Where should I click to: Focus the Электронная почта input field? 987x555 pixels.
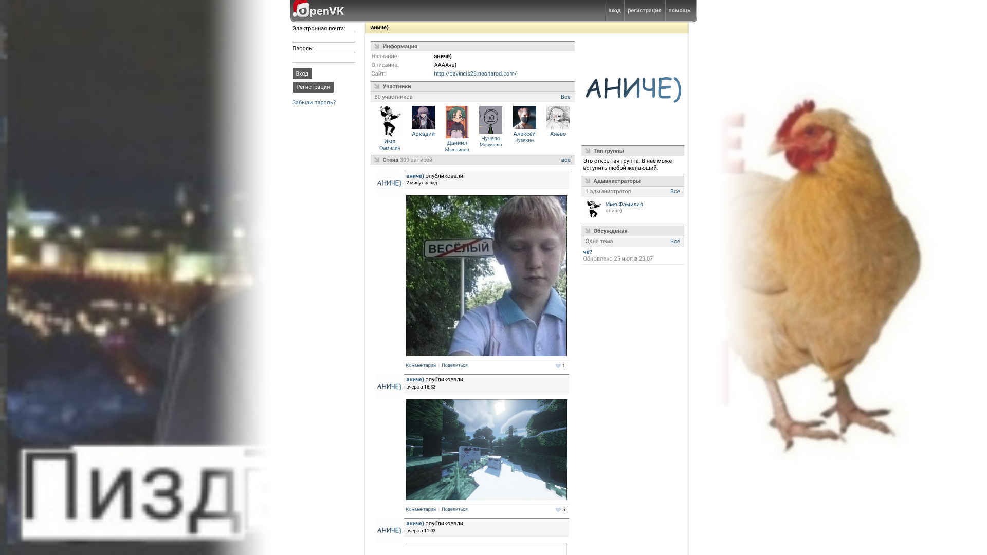coord(323,38)
